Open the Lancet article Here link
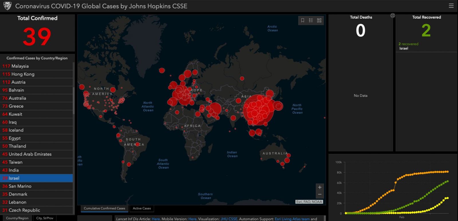Viewport: 458px width, 221px height. pos(156,219)
